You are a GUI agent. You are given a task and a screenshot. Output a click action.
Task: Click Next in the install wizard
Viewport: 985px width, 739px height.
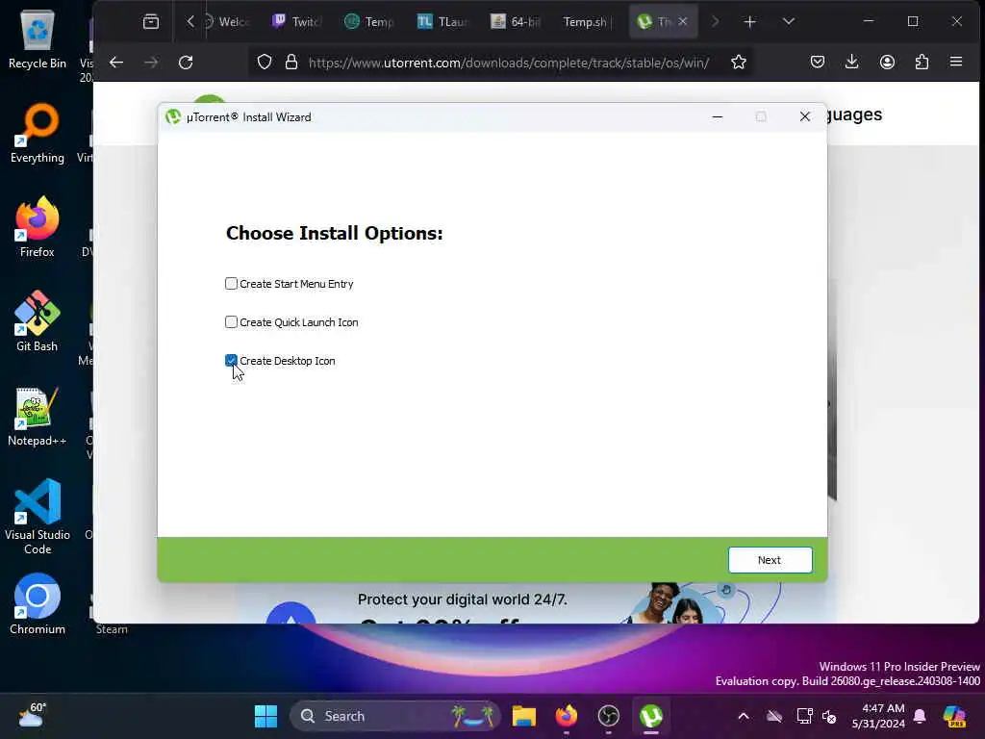click(770, 560)
